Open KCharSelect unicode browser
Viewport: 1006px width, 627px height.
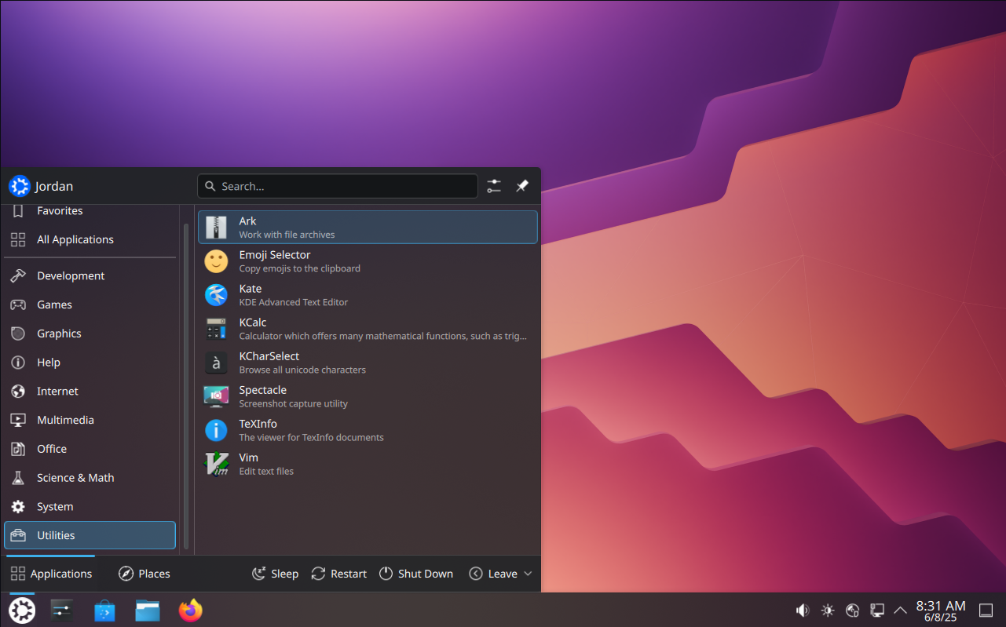coord(368,362)
